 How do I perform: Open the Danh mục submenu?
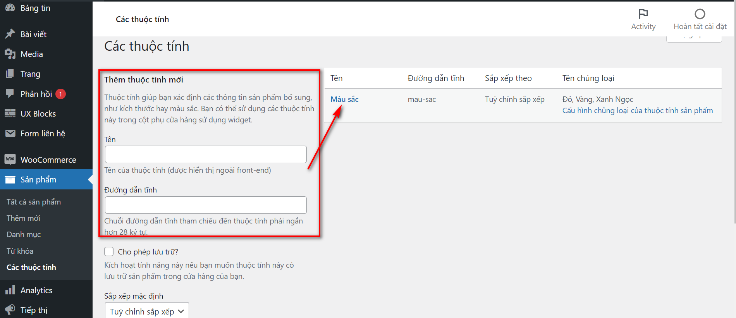(24, 234)
